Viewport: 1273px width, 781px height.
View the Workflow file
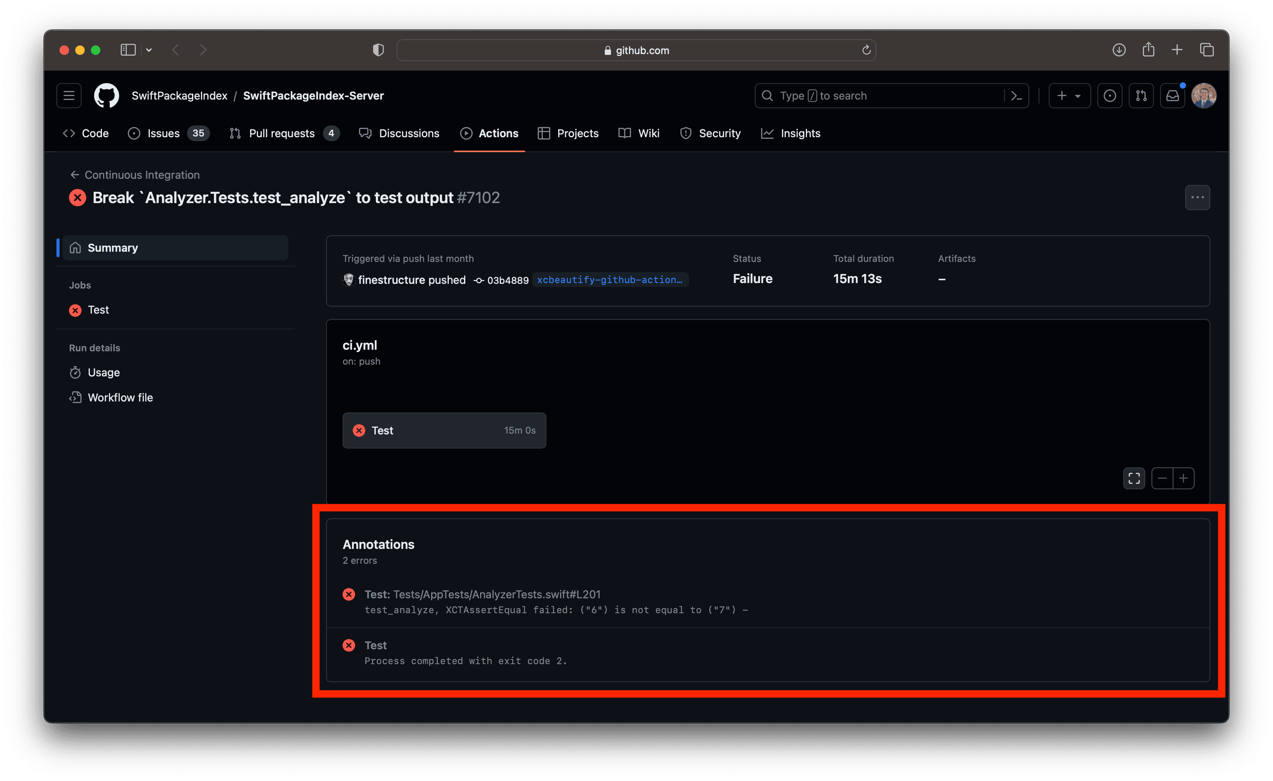[x=120, y=397]
